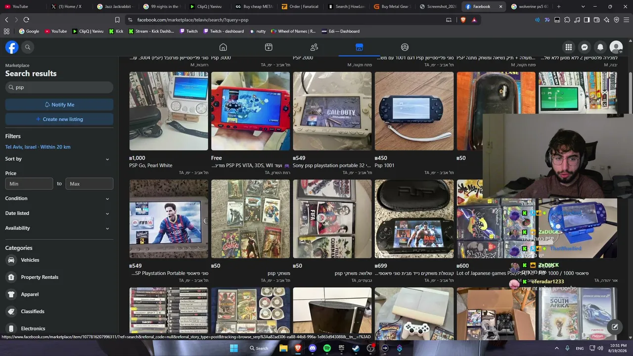Image resolution: width=633 pixels, height=356 pixels.
Task: Open the browser tab search dropdown
Action: click(583, 6)
